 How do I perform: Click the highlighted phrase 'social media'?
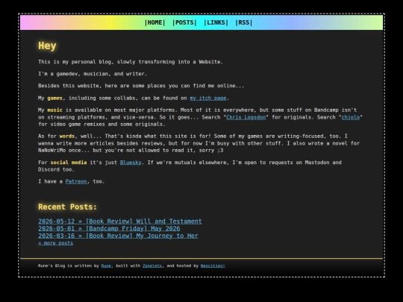[x=69, y=163]
